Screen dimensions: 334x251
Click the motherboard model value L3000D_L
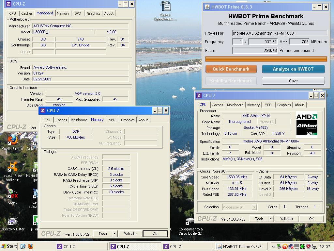63,32
